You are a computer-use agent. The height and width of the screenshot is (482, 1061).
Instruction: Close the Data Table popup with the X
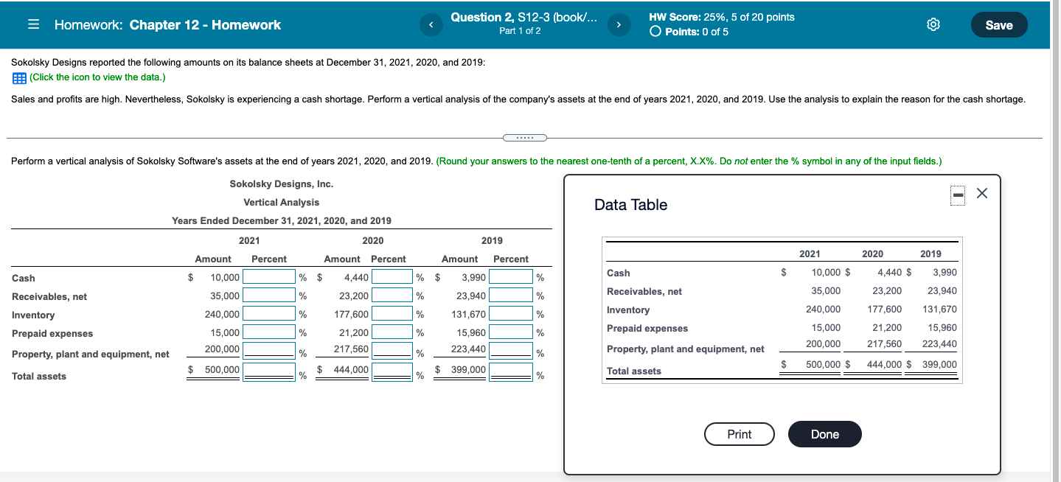point(981,193)
